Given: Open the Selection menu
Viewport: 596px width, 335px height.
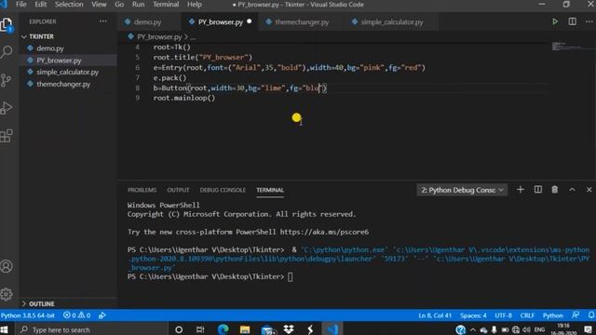Looking at the screenshot, I should (69, 5).
